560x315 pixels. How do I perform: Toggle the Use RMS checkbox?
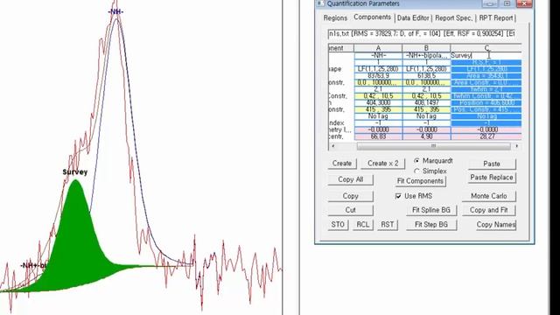398,196
